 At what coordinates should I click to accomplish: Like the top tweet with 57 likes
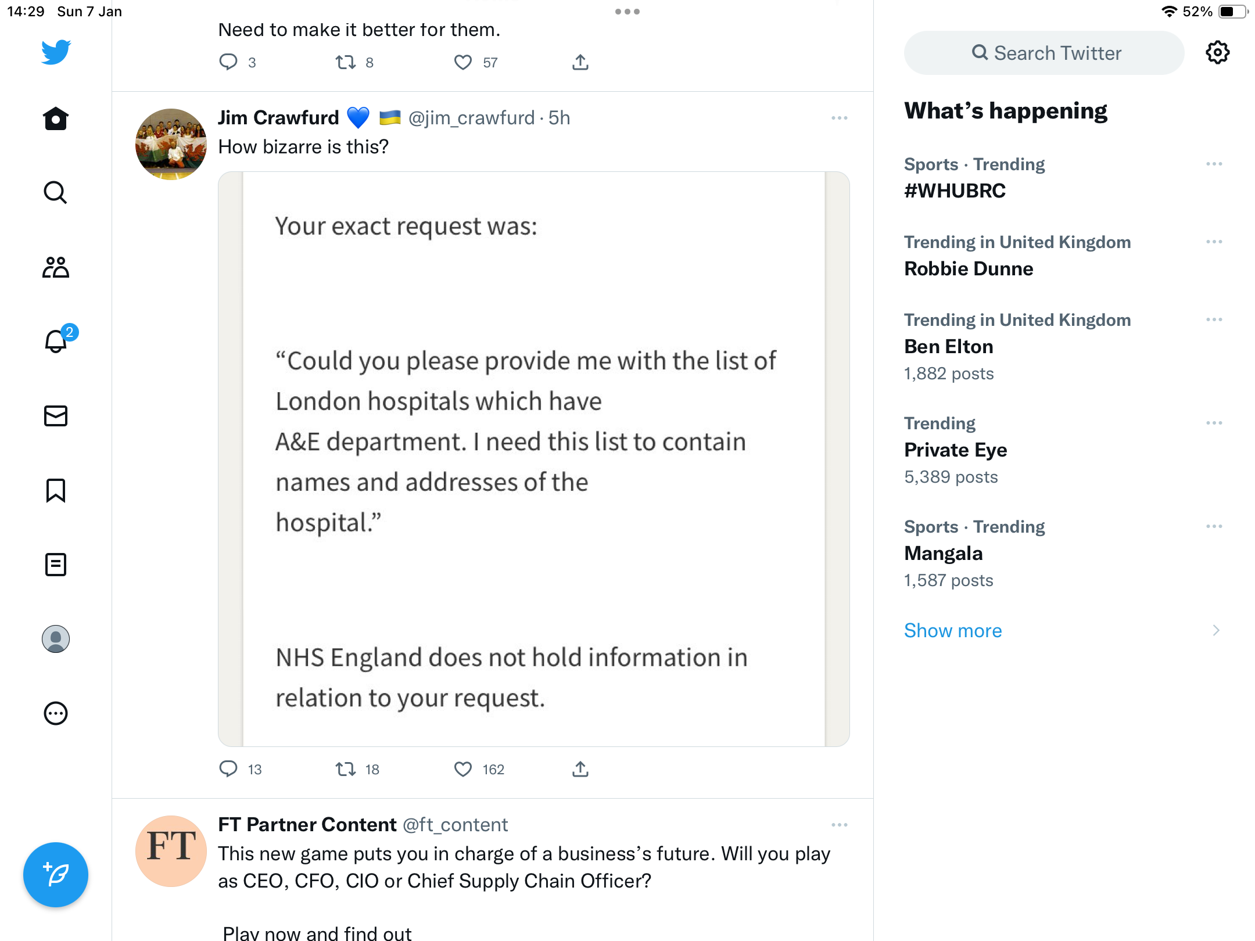click(x=463, y=62)
